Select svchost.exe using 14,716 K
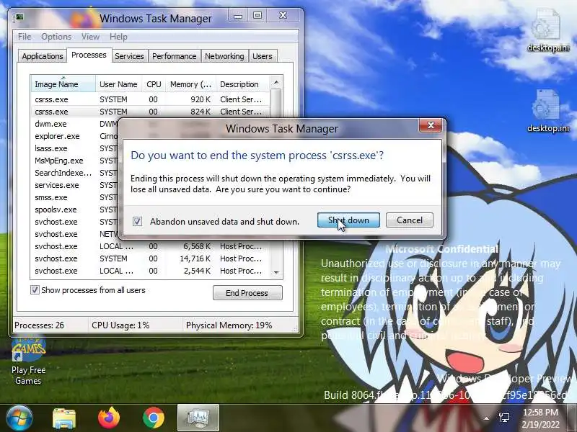577x432 pixels. [x=150, y=258]
